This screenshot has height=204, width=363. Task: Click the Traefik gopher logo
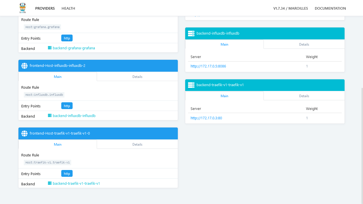click(22, 8)
